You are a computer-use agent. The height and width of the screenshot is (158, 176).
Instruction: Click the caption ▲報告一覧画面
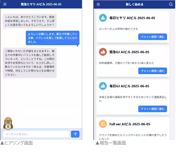pos(111,143)
